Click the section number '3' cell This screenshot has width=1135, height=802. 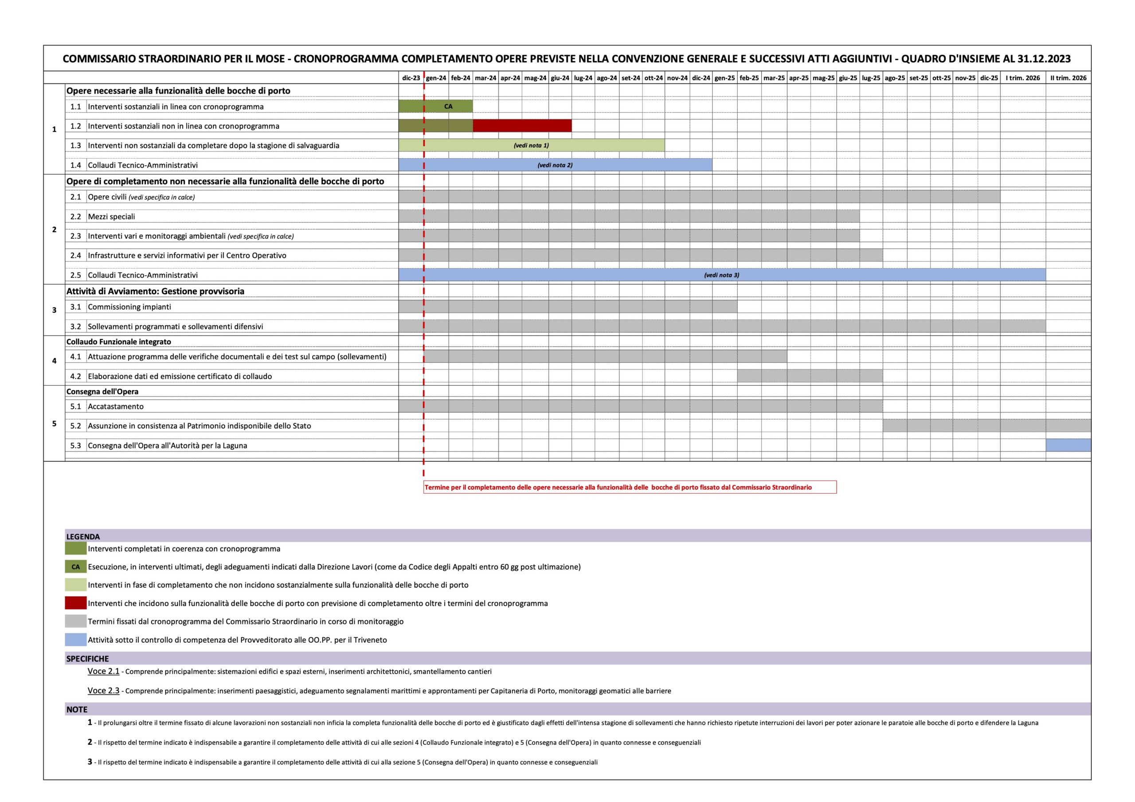click(55, 310)
